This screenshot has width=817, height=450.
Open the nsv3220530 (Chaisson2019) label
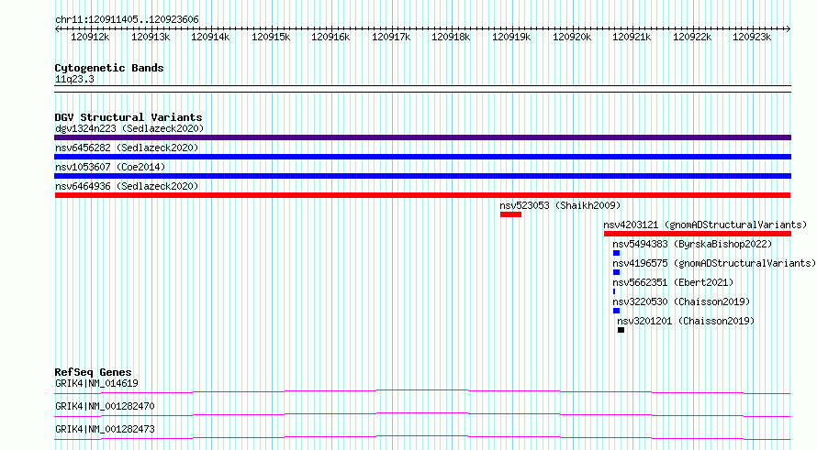point(681,302)
